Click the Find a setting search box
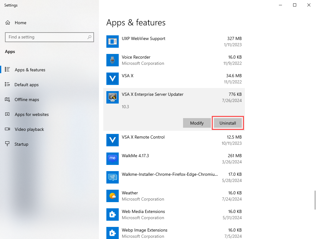The height and width of the screenshot is (239, 316). click(x=46, y=37)
